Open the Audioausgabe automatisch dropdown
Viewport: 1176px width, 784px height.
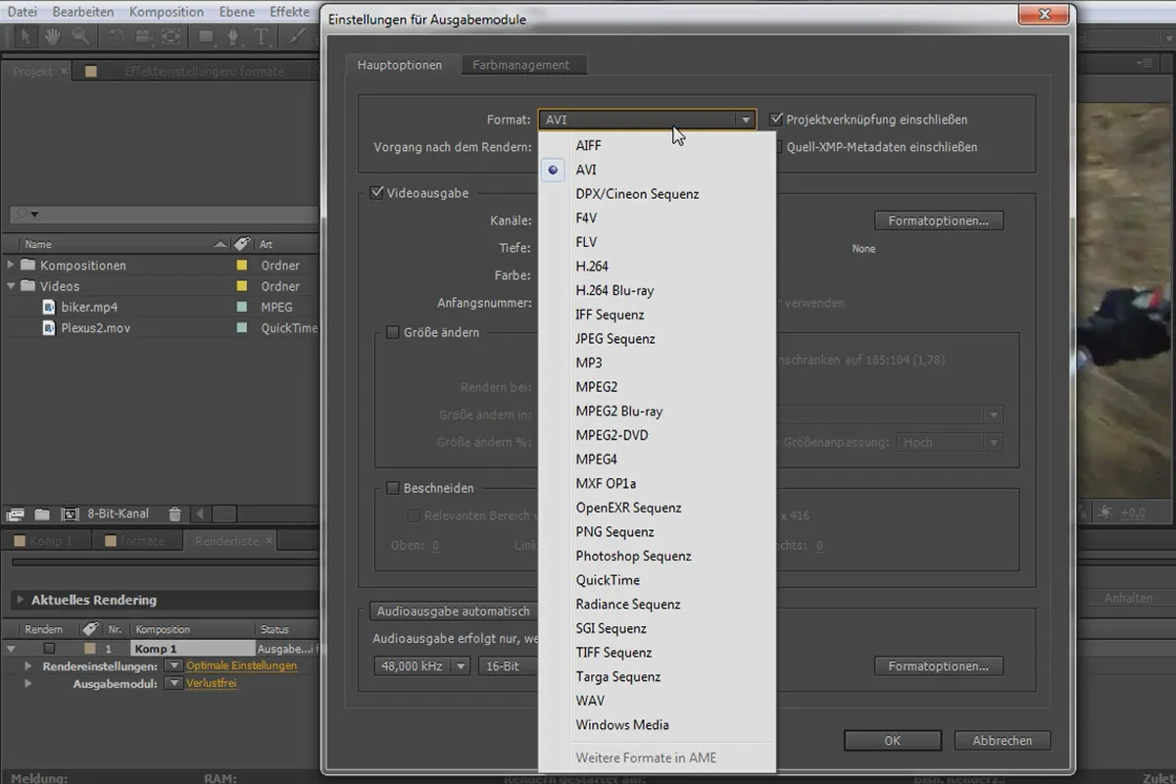pos(453,612)
